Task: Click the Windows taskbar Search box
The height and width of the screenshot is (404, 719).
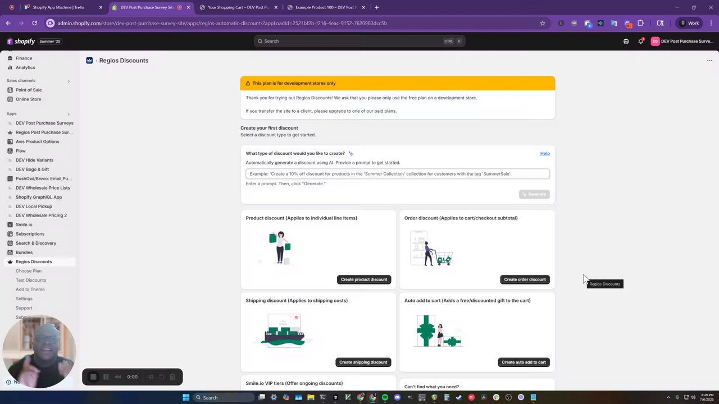Action: click(x=224, y=397)
